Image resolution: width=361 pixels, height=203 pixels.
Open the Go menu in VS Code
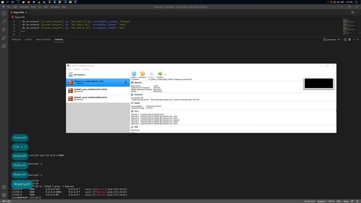pos(40,7)
